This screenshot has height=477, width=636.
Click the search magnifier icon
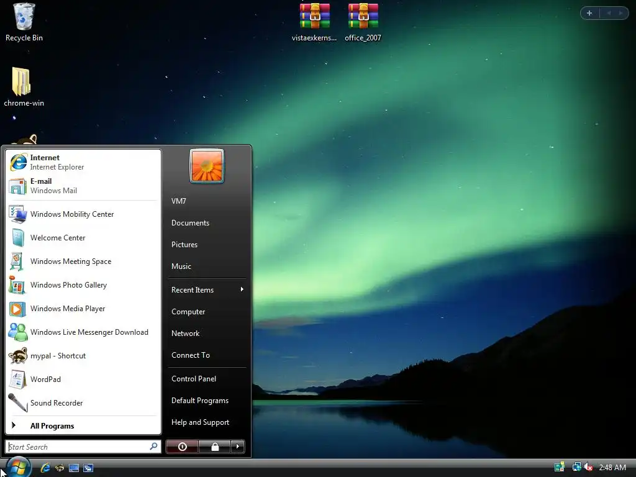154,447
